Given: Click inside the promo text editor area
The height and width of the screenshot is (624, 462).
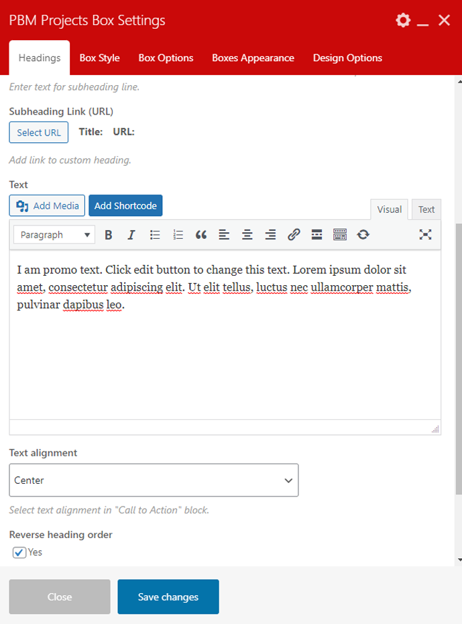Looking at the screenshot, I should pos(225,356).
